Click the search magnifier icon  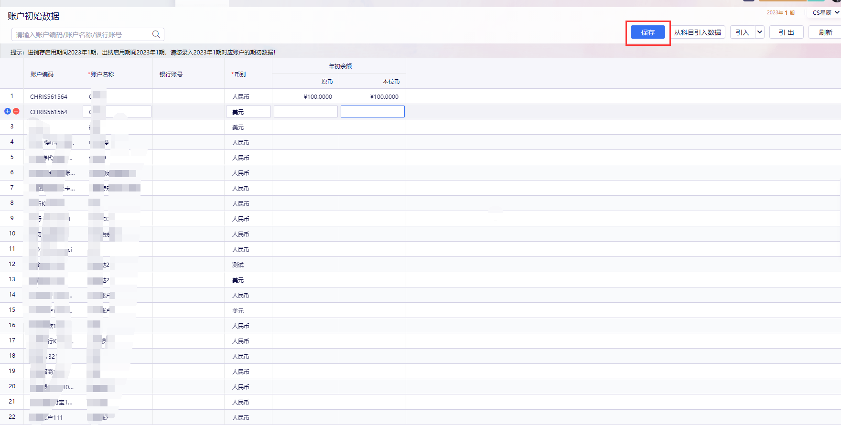(156, 34)
